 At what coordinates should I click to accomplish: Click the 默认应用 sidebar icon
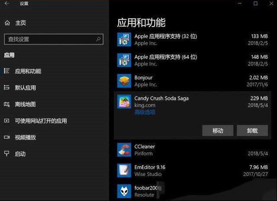7,88
